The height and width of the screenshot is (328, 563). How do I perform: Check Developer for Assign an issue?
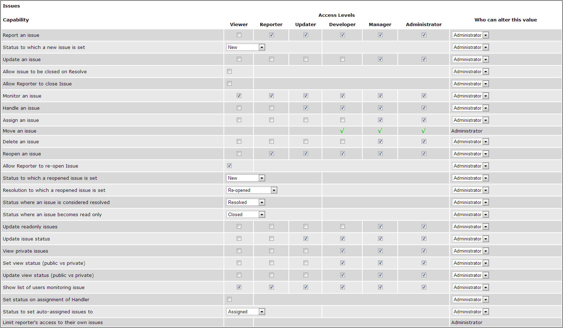pyautogui.click(x=342, y=120)
